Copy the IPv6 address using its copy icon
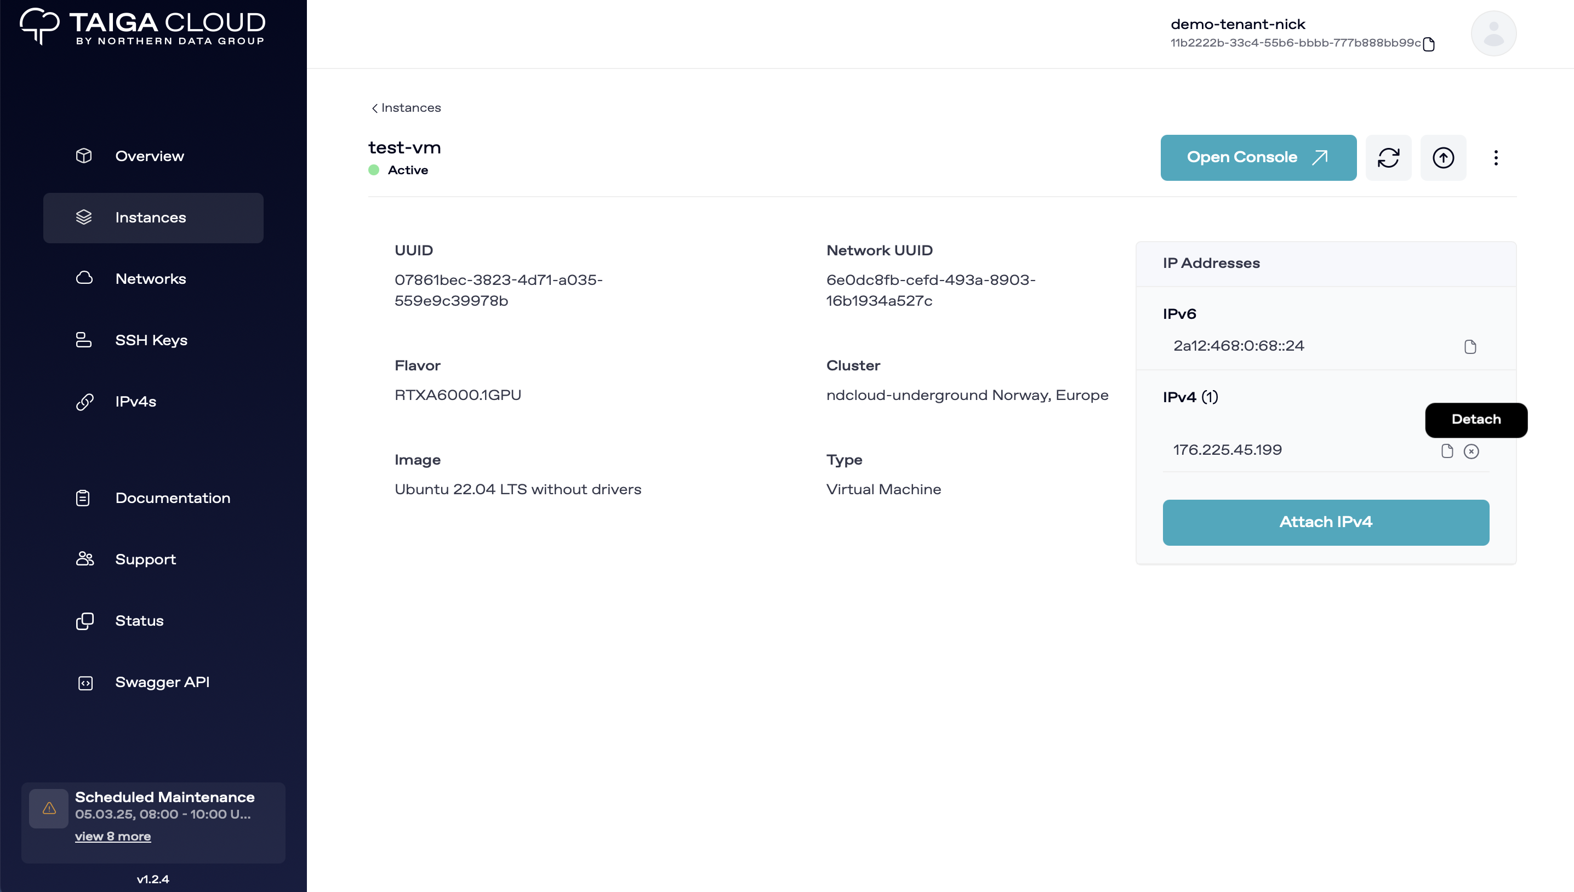 (1470, 346)
